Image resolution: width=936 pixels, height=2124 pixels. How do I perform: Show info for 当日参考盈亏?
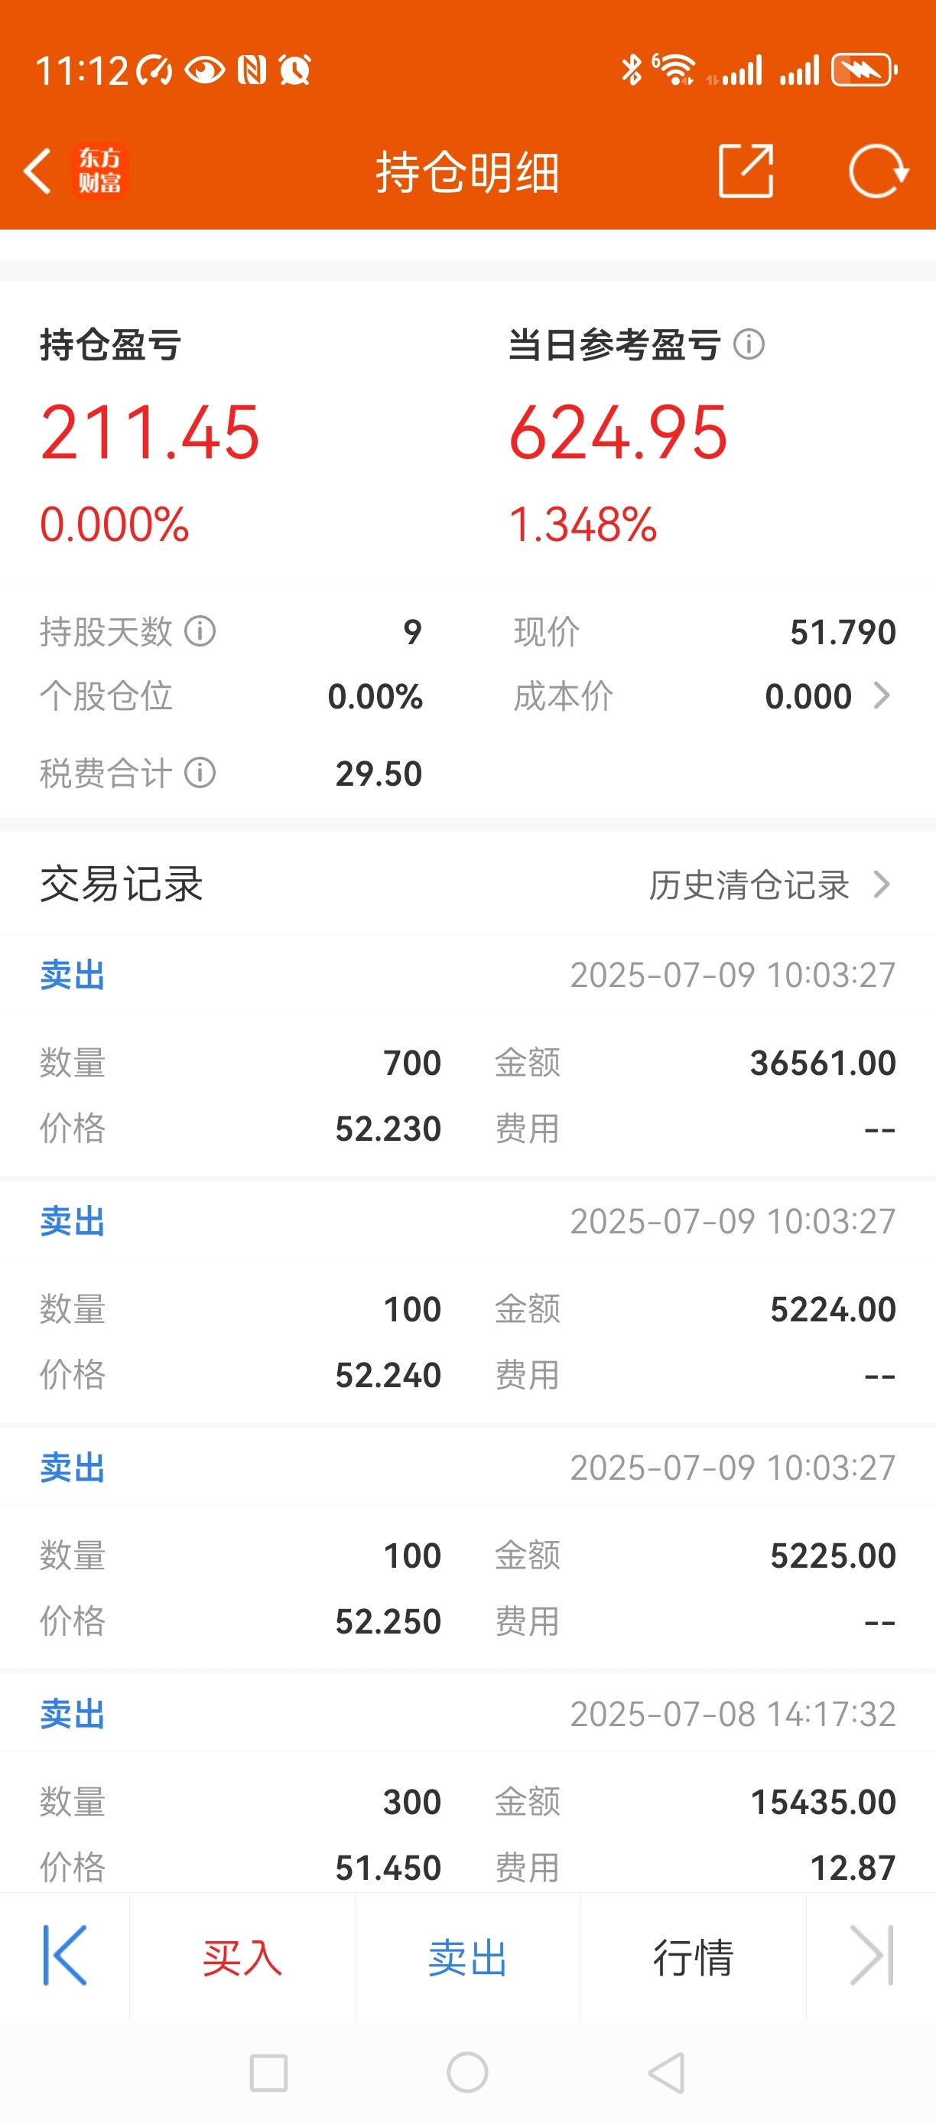[749, 344]
